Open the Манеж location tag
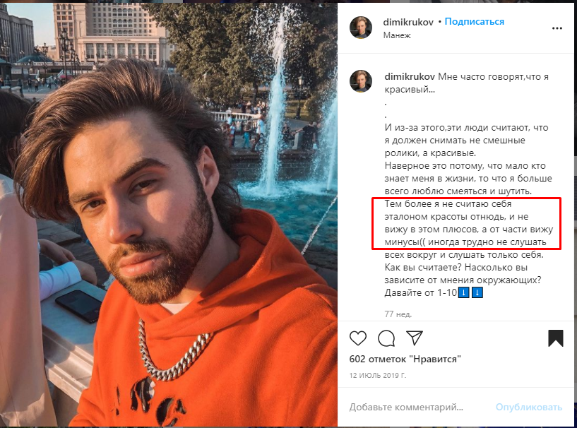The height and width of the screenshot is (428, 577). 397,35
